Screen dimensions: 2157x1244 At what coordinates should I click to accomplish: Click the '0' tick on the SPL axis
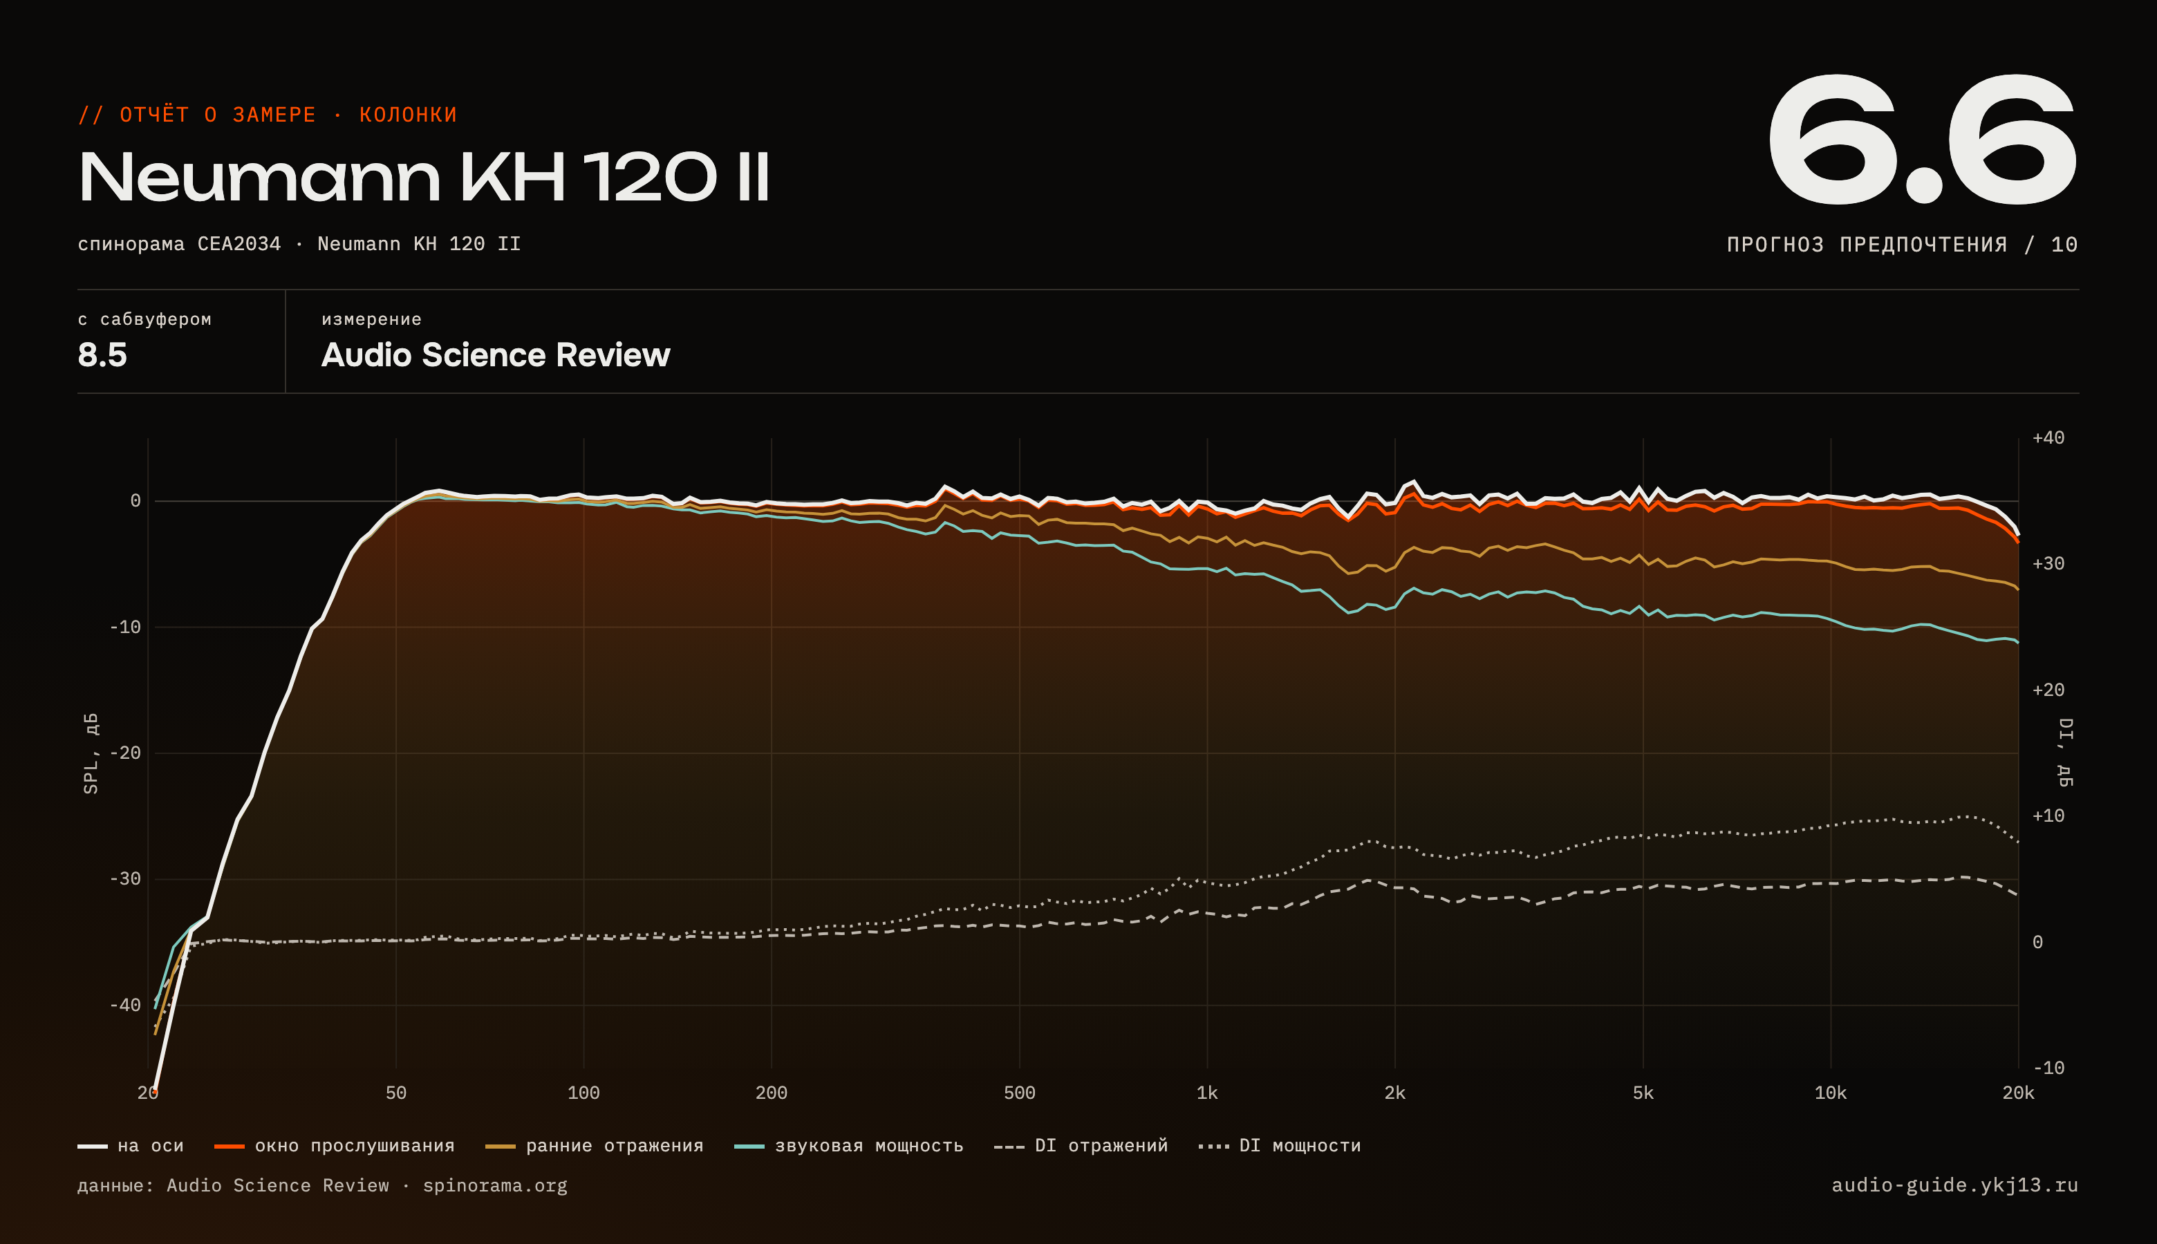[135, 500]
